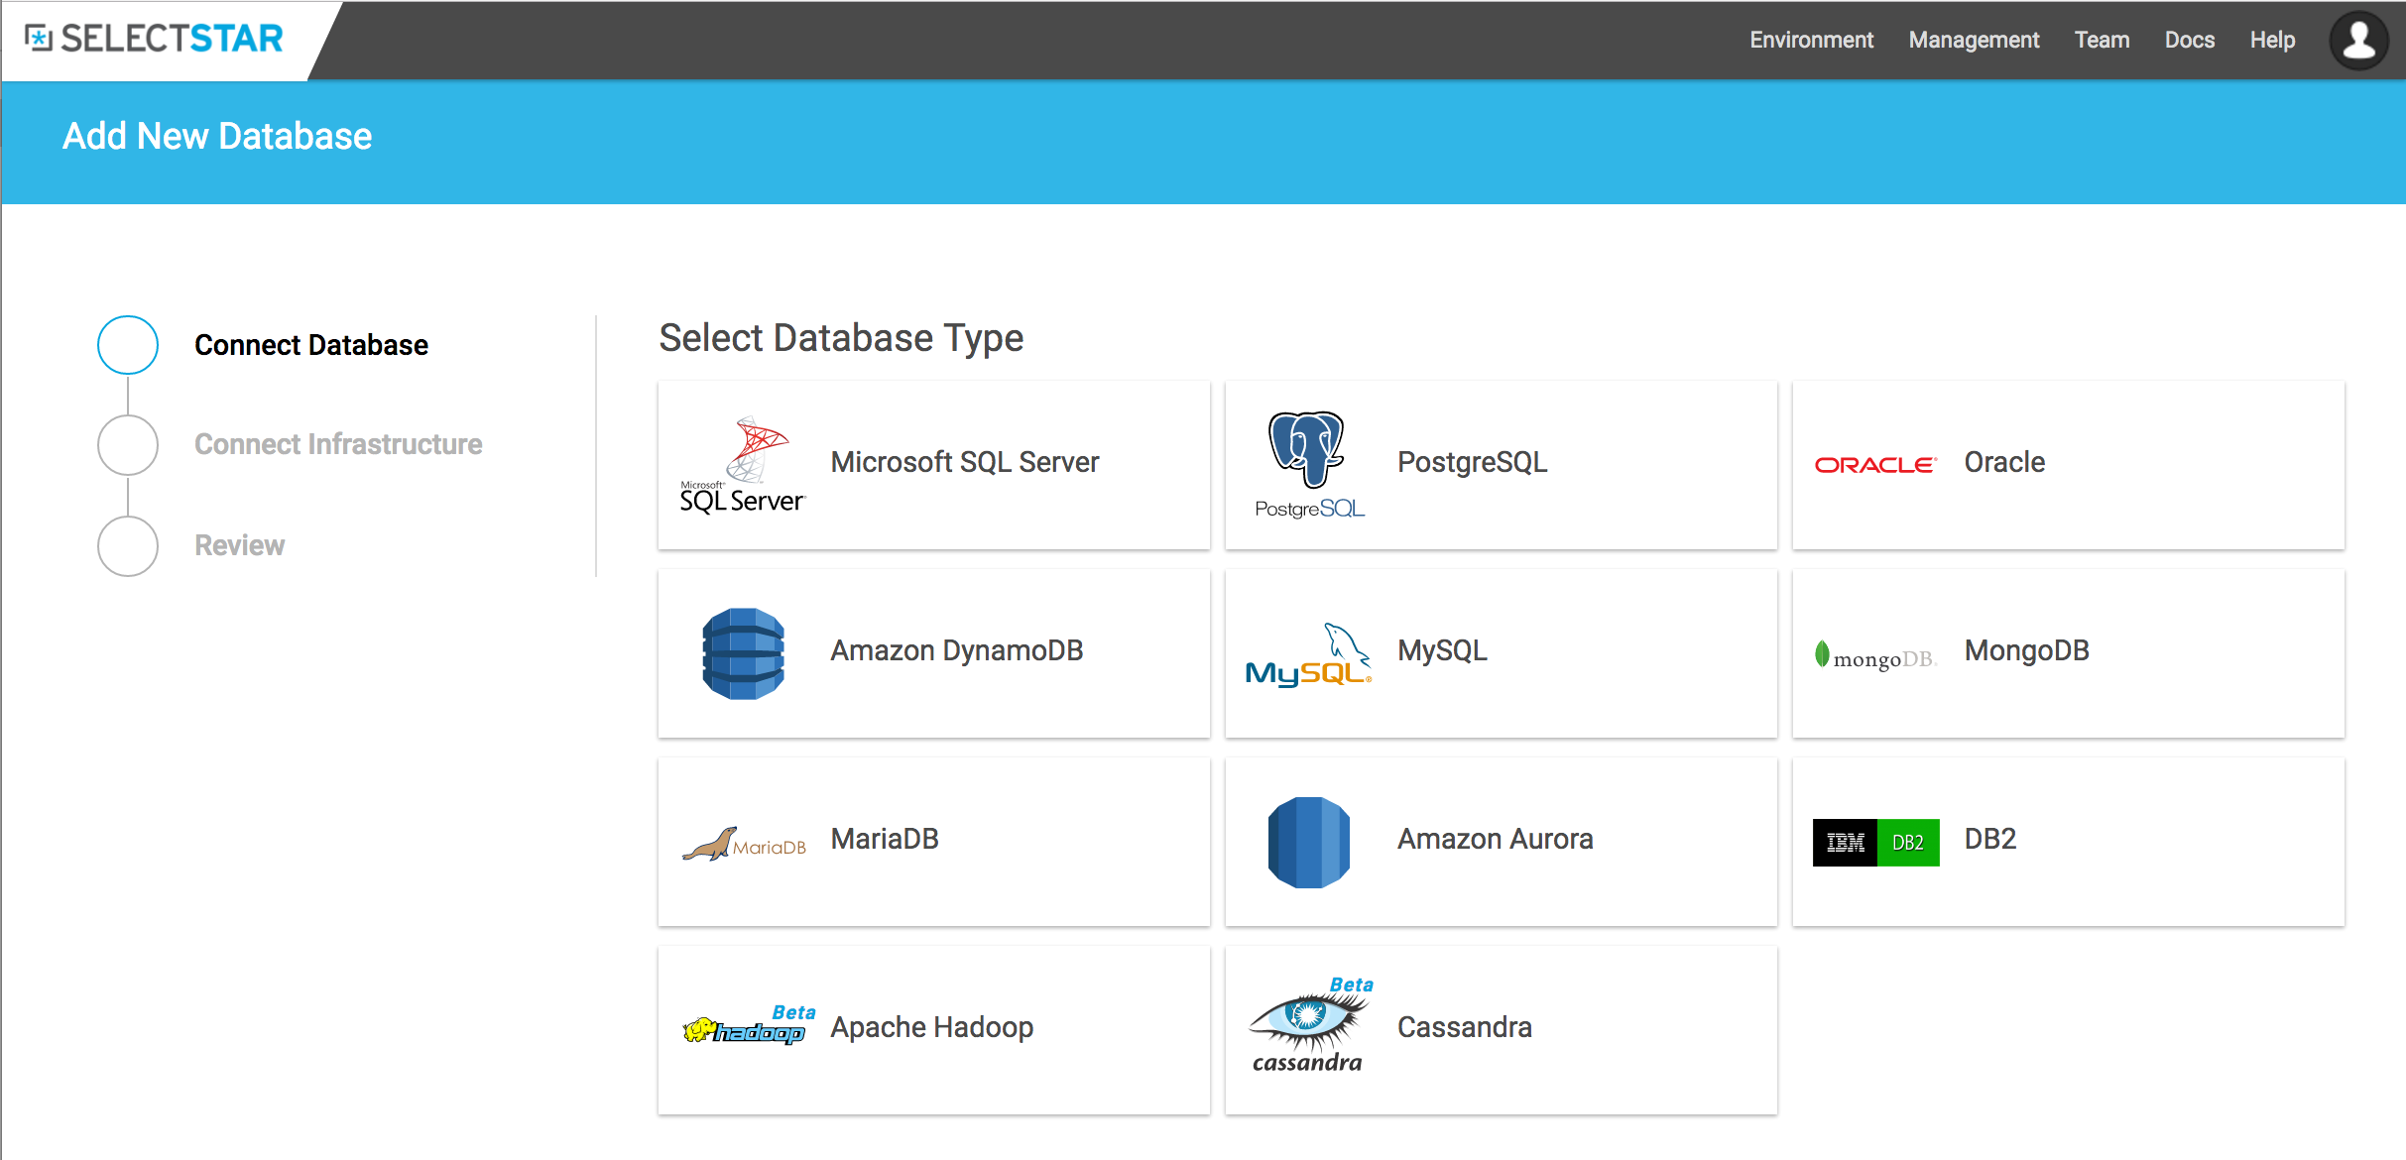This screenshot has height=1160, width=2406.
Task: Go to the Team menu item
Action: pos(2102,41)
